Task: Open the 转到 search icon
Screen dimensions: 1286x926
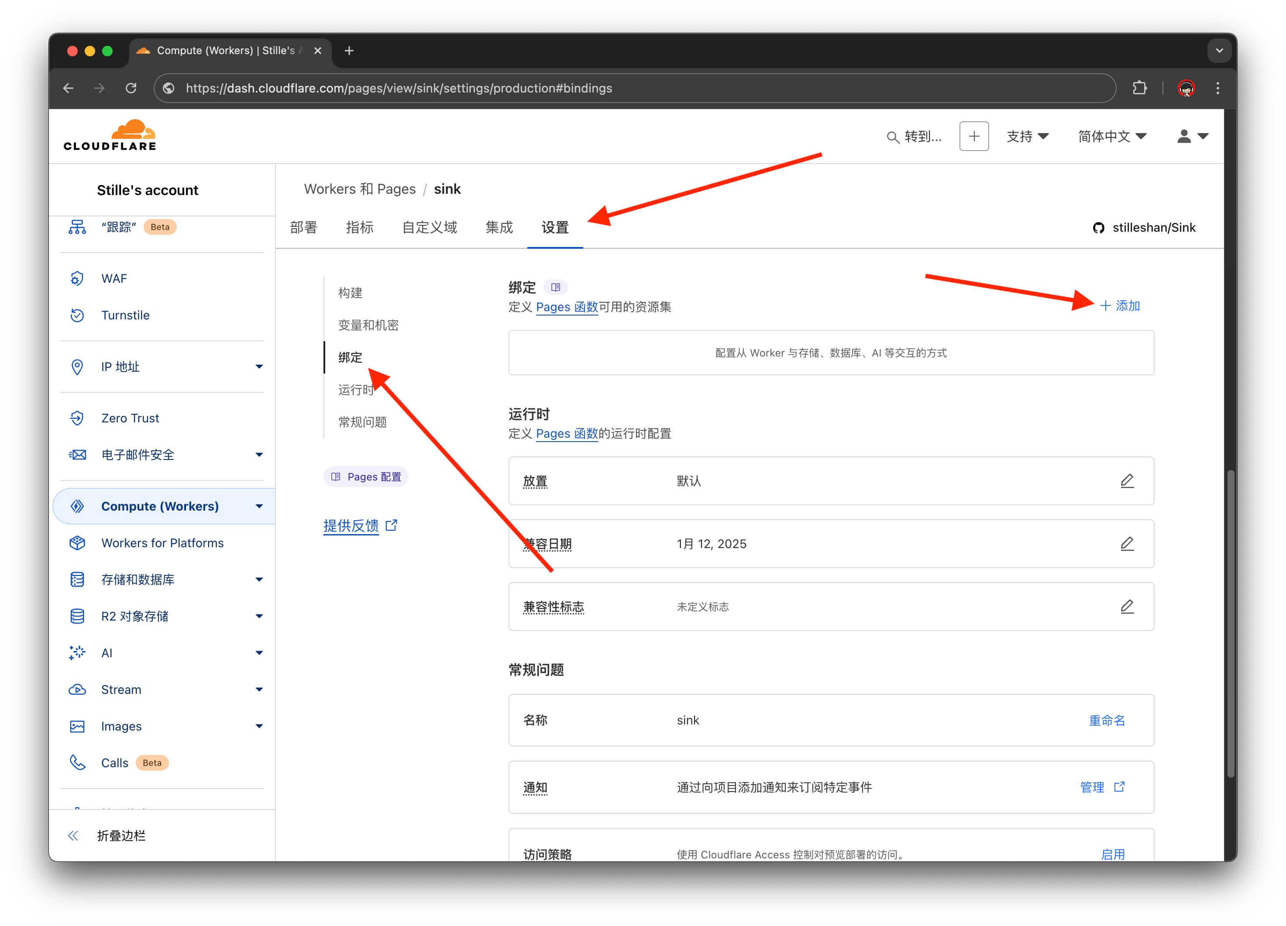Action: pos(893,137)
